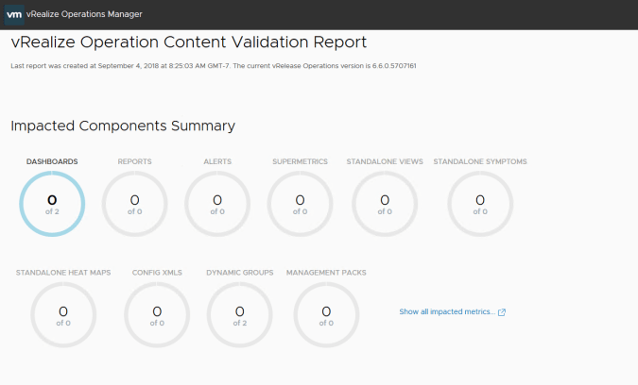638x385 pixels.
Task: Click the Impacted Components Summary heading
Action: (x=123, y=126)
